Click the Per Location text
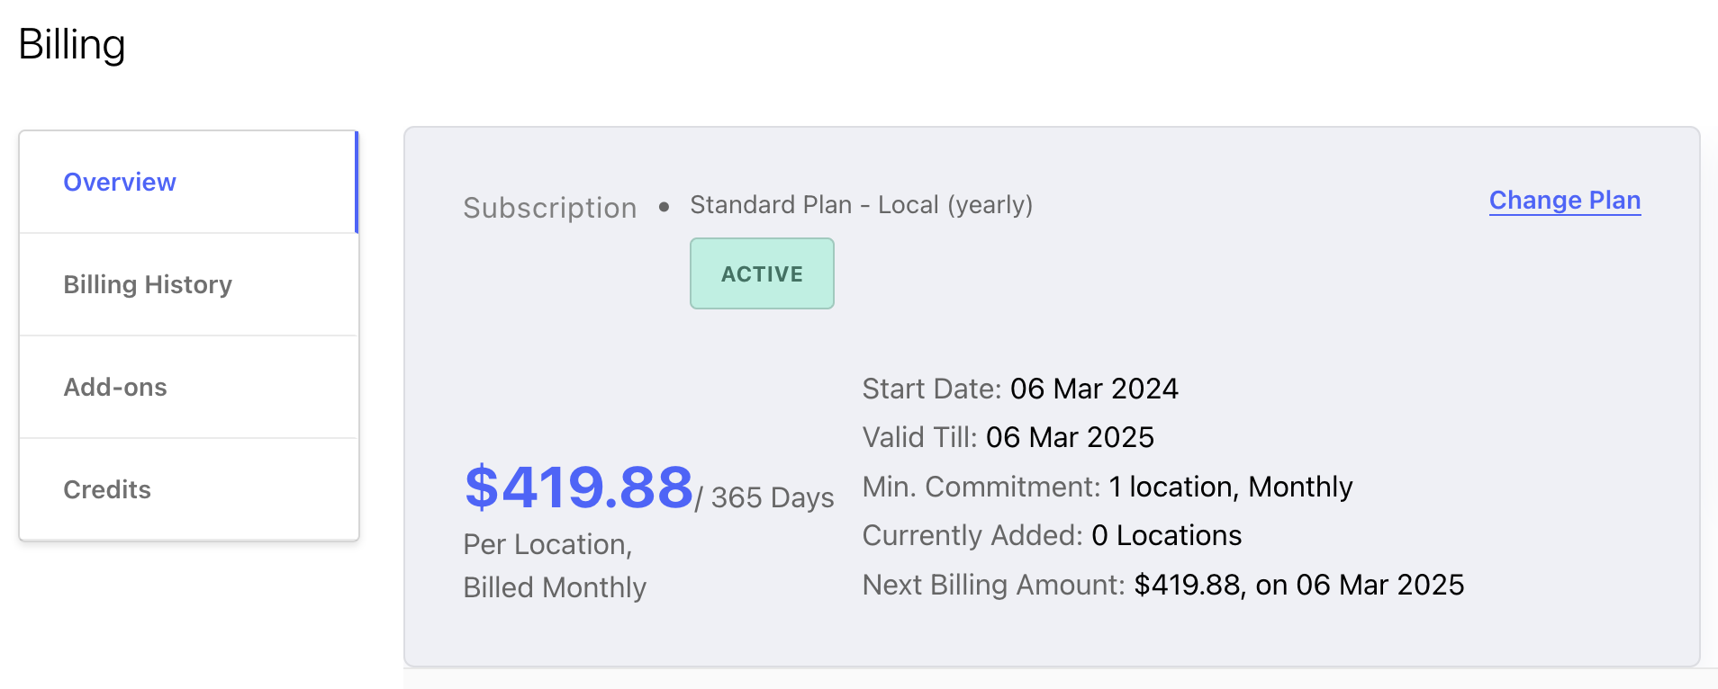The width and height of the screenshot is (1718, 689). click(547, 544)
